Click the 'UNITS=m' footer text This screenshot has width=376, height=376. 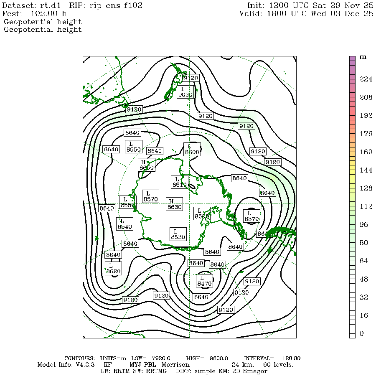click(113, 358)
